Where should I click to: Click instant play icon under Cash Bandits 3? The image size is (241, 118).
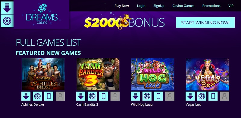click(x=92, y=96)
